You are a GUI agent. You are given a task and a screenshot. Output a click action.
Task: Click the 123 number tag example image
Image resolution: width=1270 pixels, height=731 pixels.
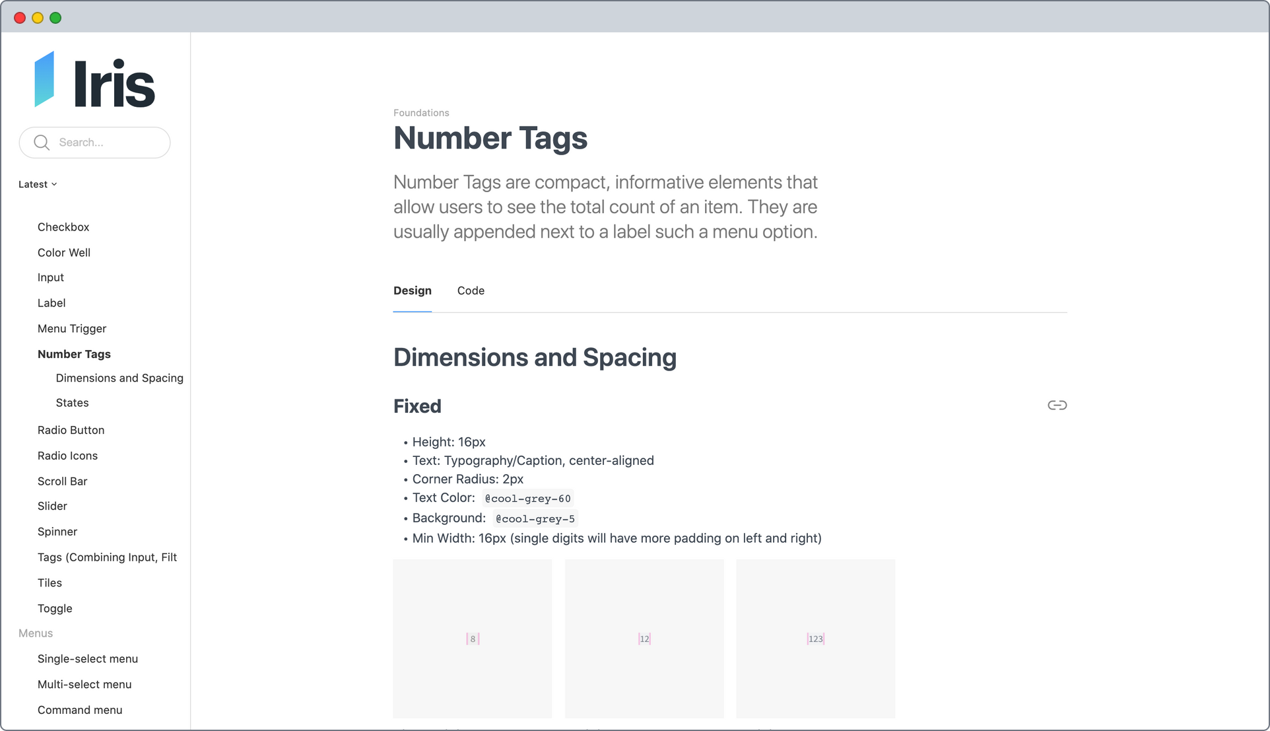815,639
